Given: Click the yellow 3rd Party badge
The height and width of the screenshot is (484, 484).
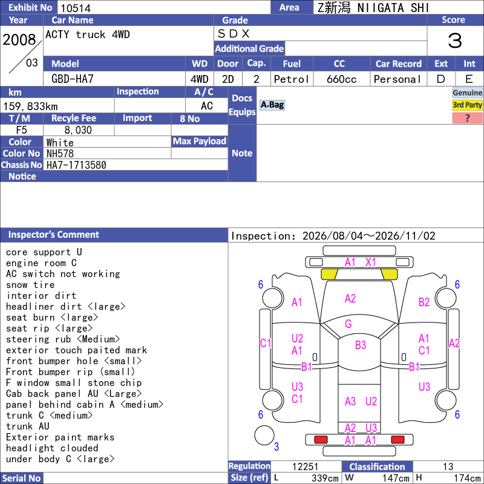Looking at the screenshot, I should tap(467, 105).
